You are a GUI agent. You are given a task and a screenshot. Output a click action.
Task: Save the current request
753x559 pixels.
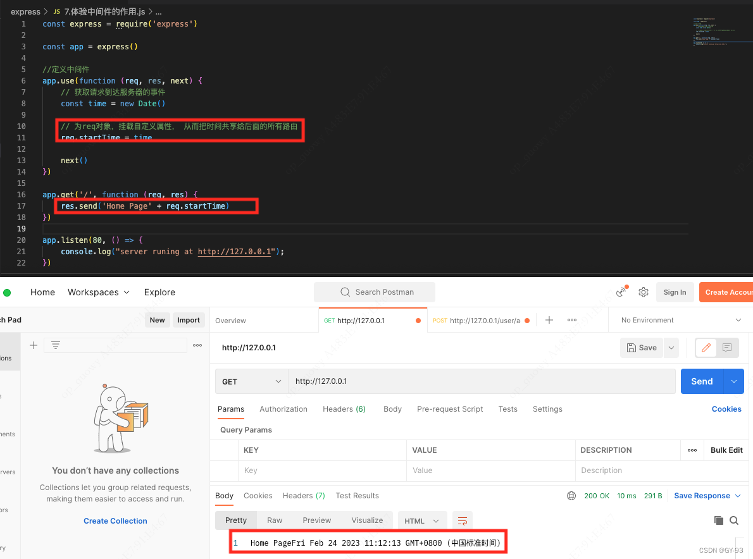click(x=642, y=348)
